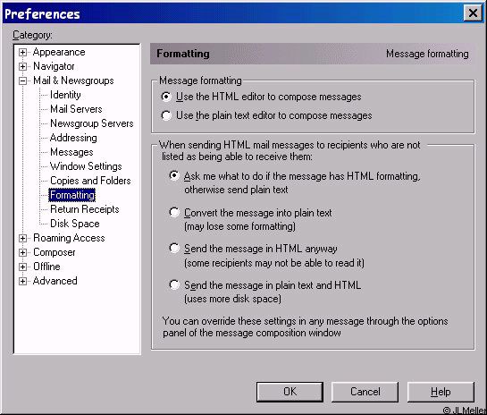This screenshot has width=487, height=415.
Task: Open Help for preferences
Action: pos(441,392)
